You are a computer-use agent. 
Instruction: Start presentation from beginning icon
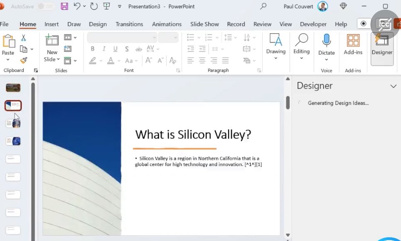(107, 6)
